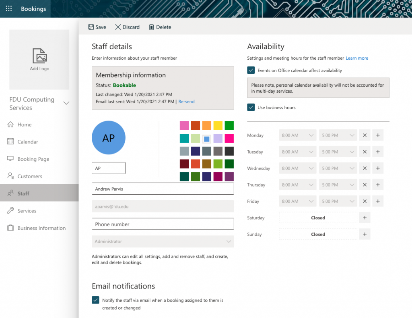Pick the lavender color swatch
The width and height of the screenshot is (412, 318).
(218, 139)
